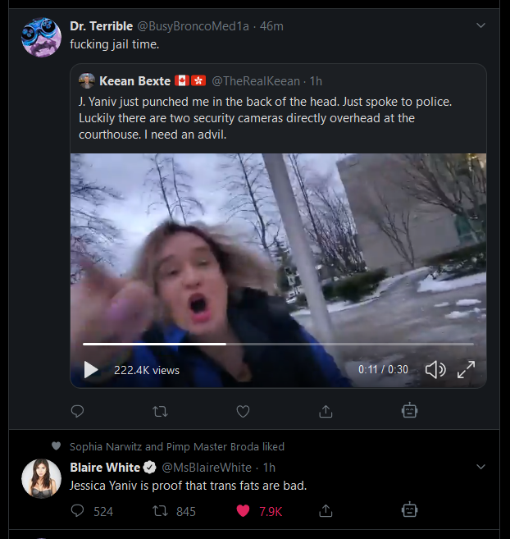Share Blaire White's tweet

point(326,511)
